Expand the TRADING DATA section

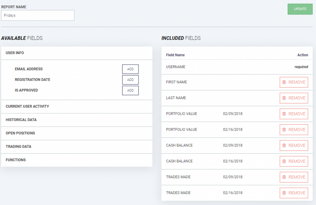pyautogui.click(x=77, y=147)
